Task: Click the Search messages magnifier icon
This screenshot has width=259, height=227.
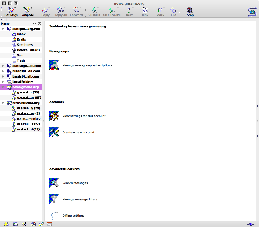Action: click(54, 183)
